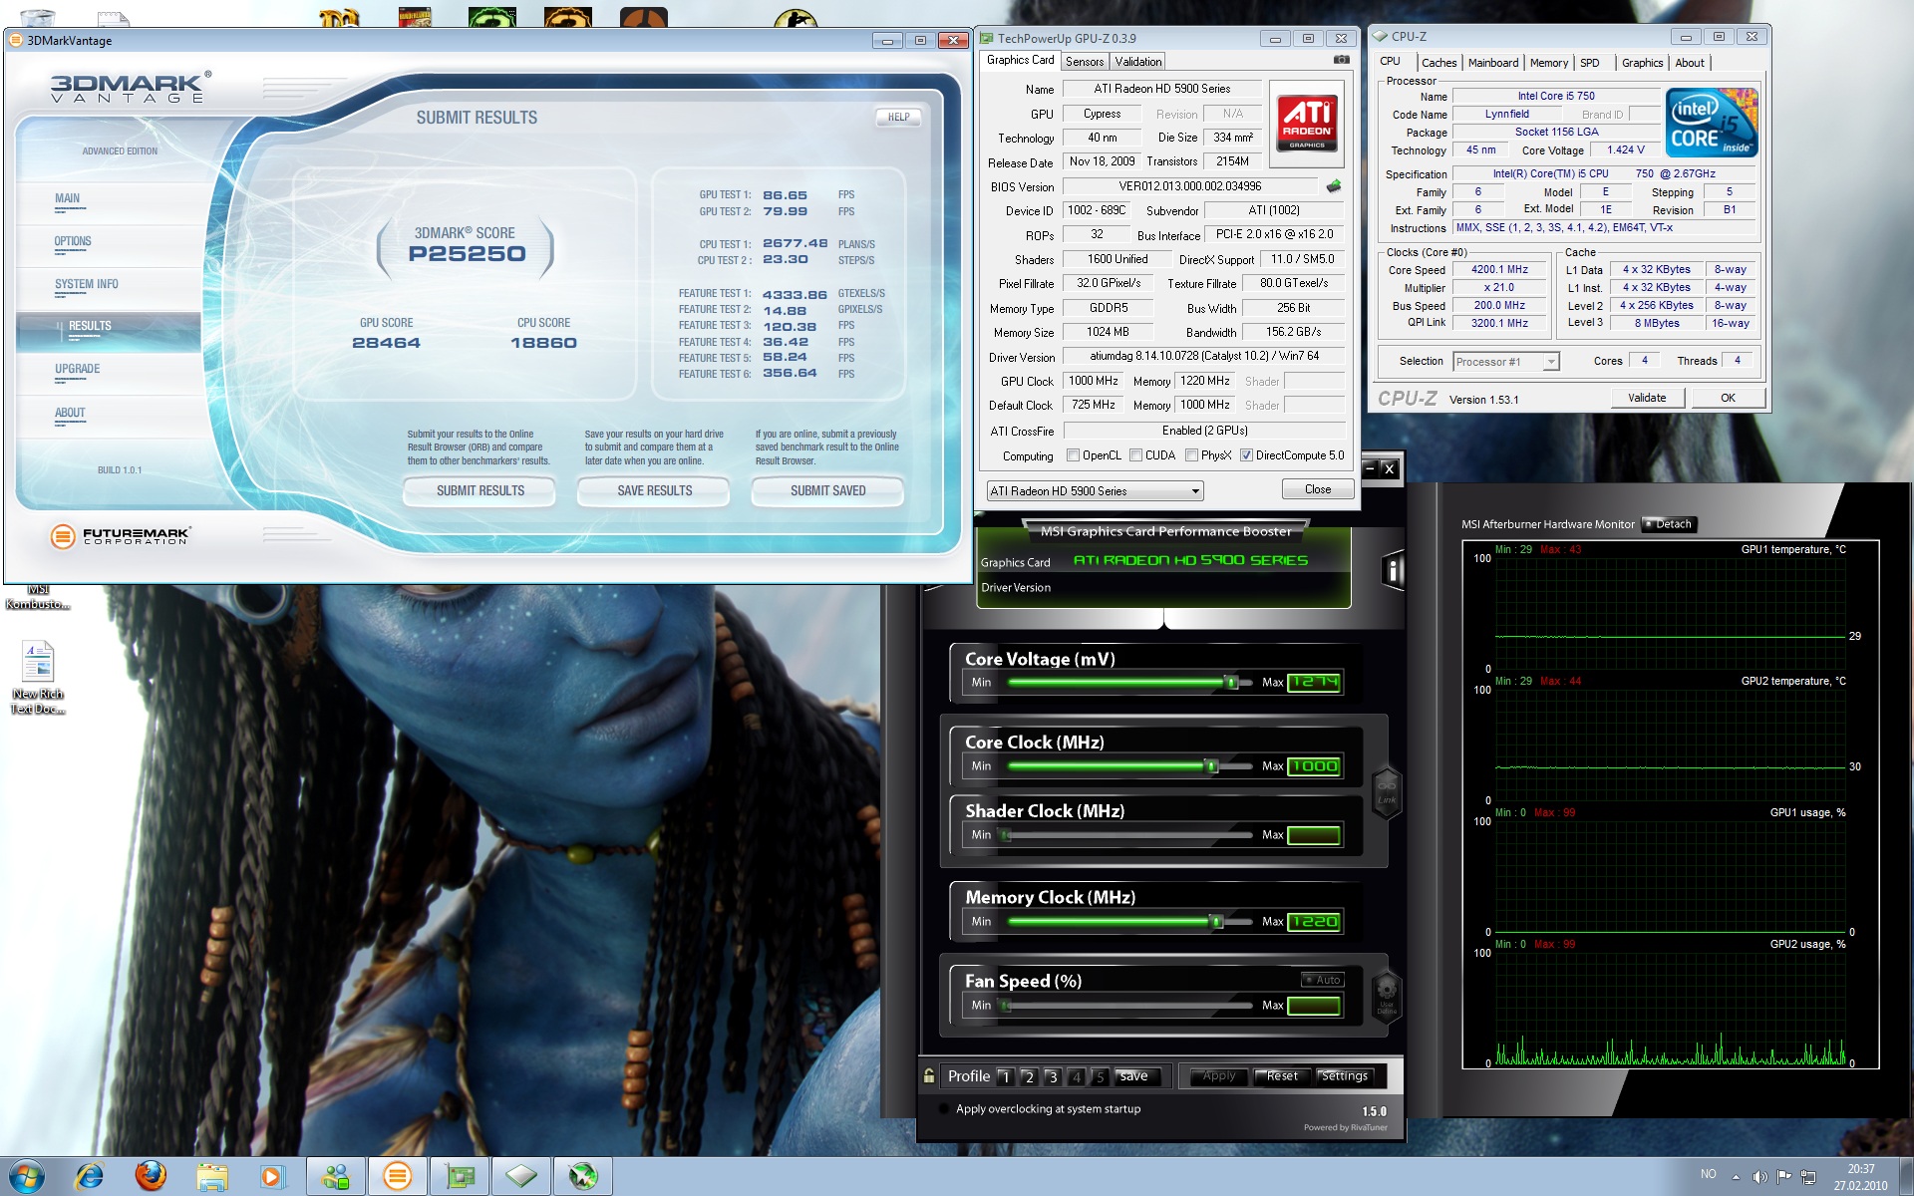Click the GPU-Z Close button
Viewport: 1914px width, 1196px height.
(x=1317, y=489)
